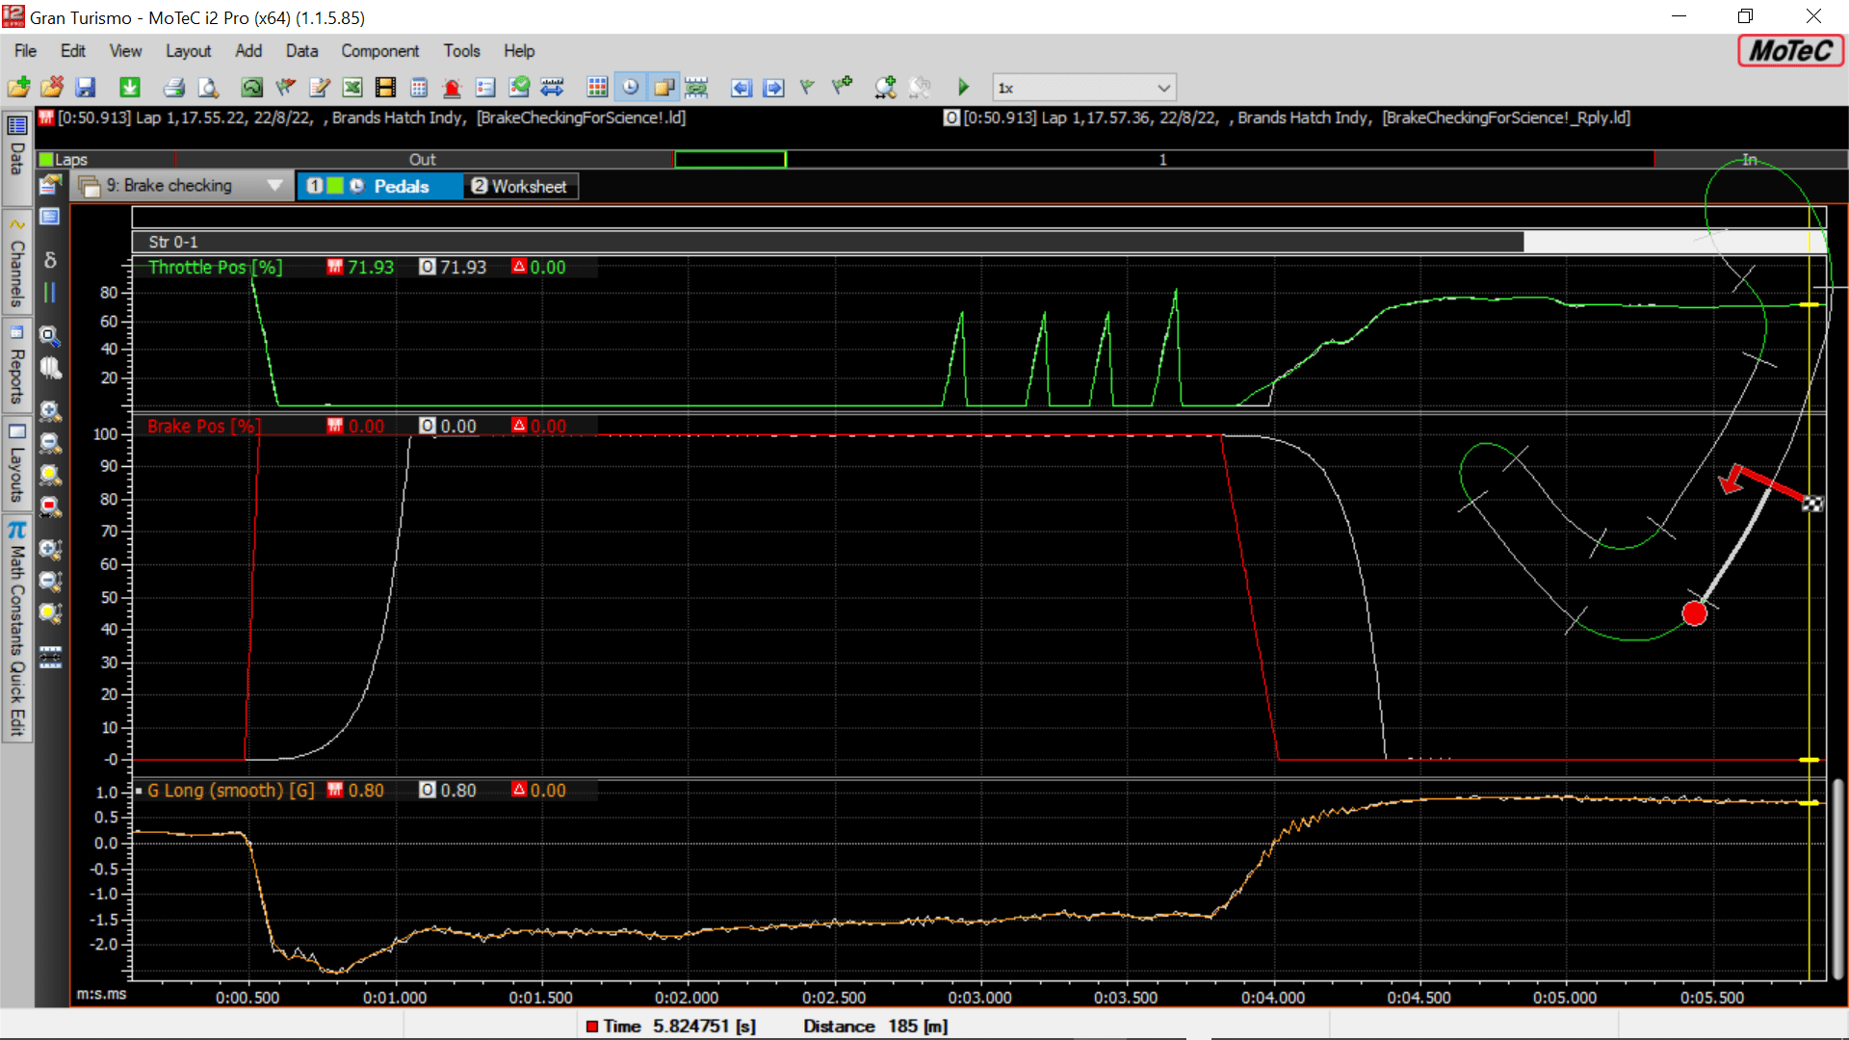This screenshot has height=1040, width=1849.
Task: Toggle the time mode clock icon
Action: 630,88
